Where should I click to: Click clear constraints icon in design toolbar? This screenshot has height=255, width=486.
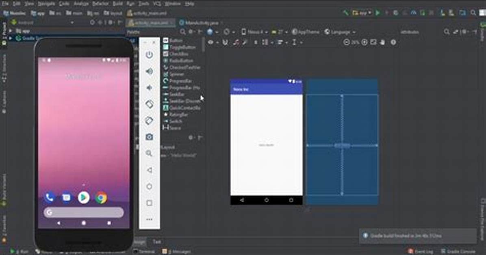coord(236,43)
